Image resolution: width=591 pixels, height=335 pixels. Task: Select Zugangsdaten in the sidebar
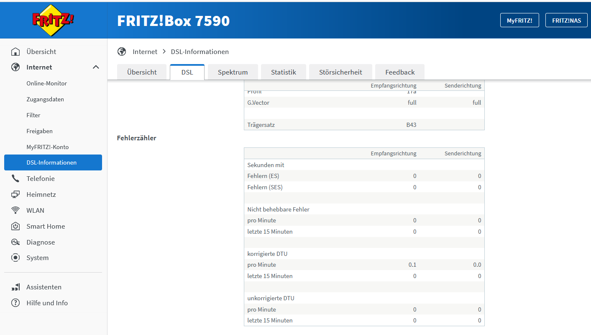click(x=45, y=99)
